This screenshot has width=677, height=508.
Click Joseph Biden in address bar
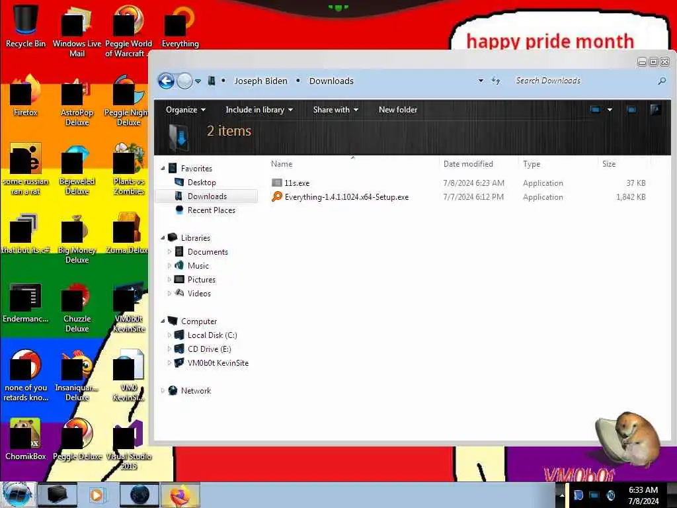click(x=260, y=81)
